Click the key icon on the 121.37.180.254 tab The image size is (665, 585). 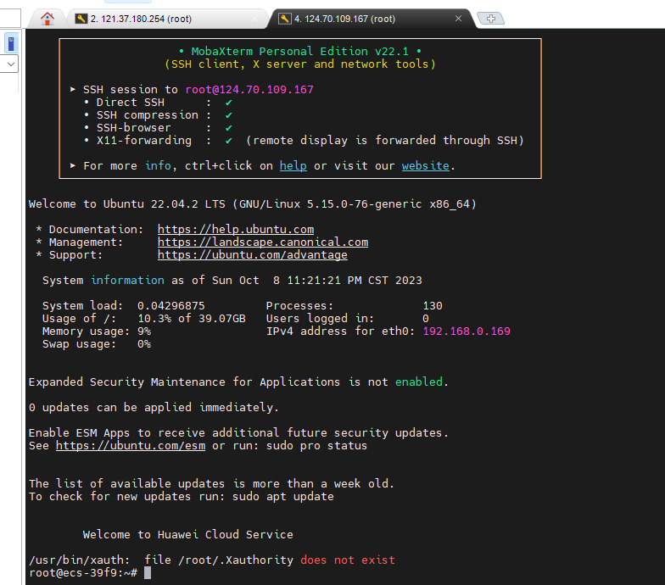click(x=81, y=19)
